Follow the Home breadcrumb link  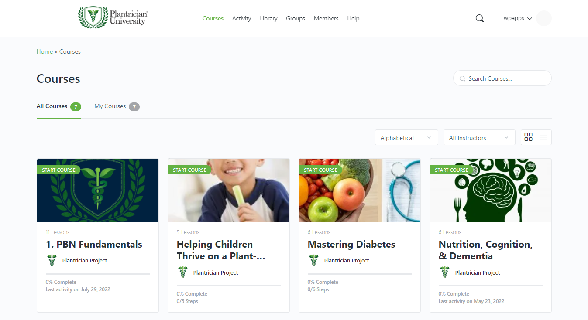click(45, 51)
